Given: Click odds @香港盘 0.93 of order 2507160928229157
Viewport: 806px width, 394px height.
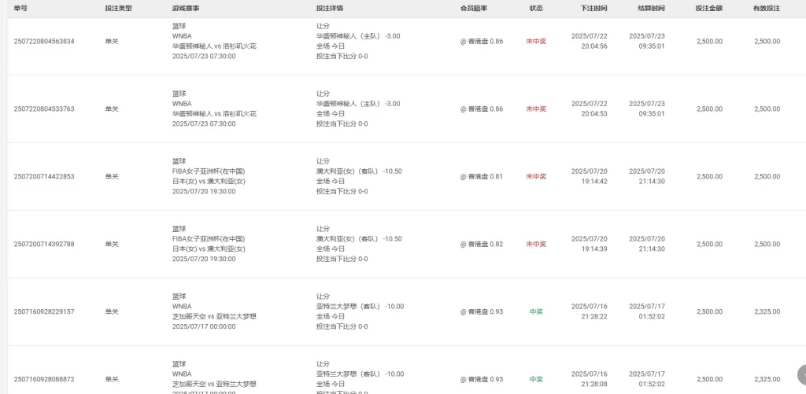Looking at the screenshot, I should tap(482, 311).
